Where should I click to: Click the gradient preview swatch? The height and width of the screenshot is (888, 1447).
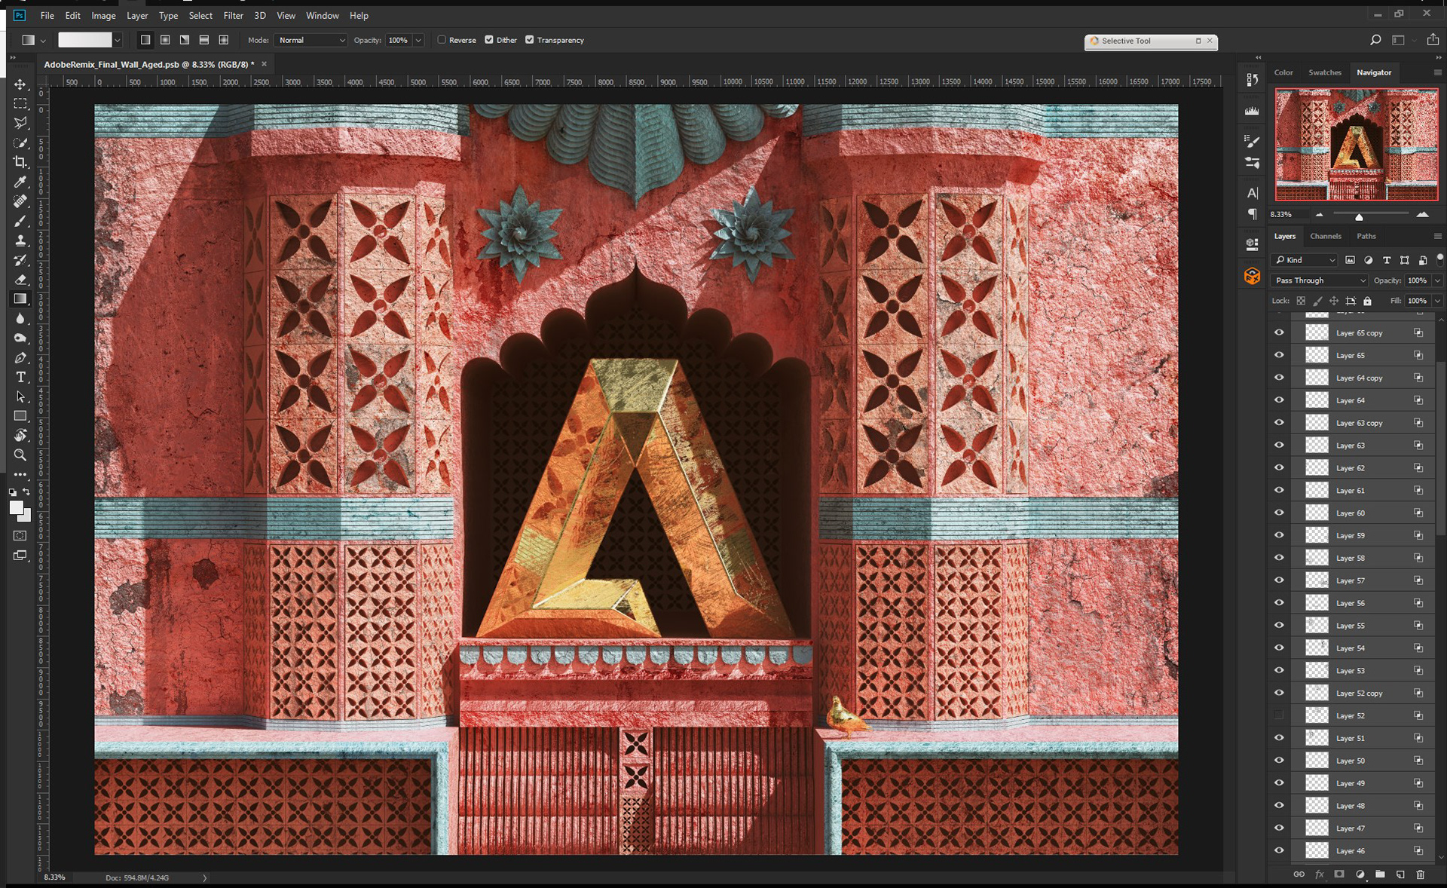tap(85, 40)
